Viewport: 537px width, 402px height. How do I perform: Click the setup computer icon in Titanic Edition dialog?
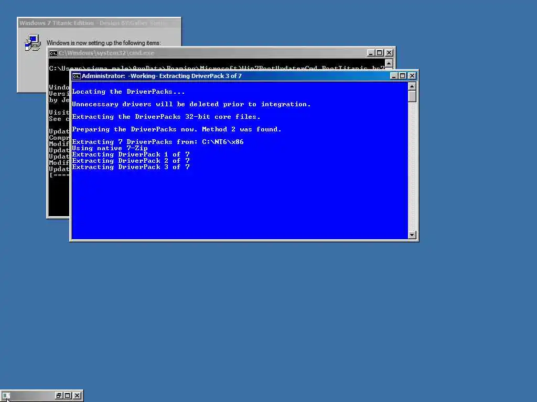point(33,43)
